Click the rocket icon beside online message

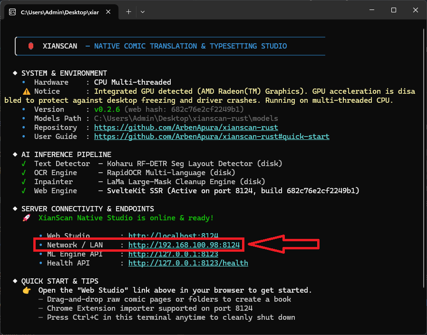pyautogui.click(x=27, y=218)
